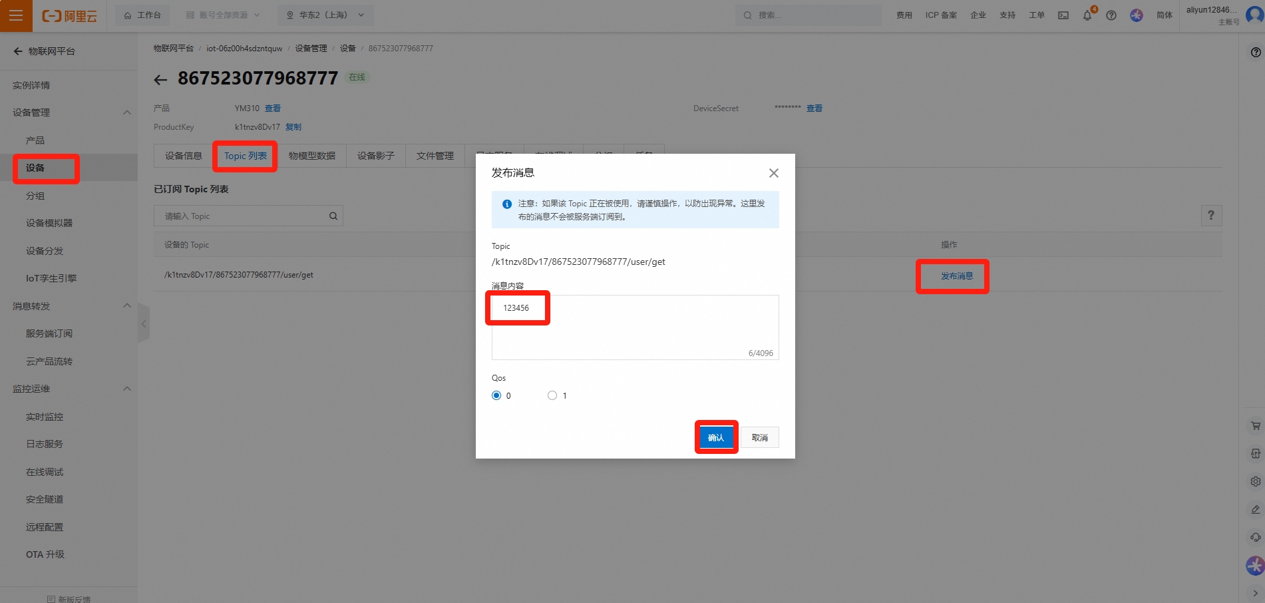Open OTA 升级 in sidebar

click(45, 554)
